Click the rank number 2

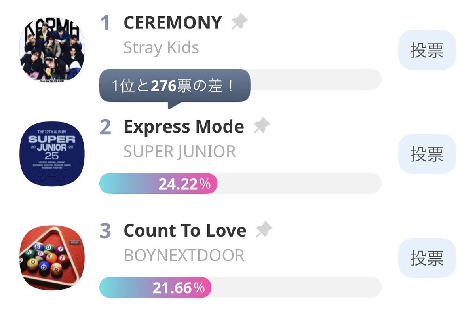[105, 127]
